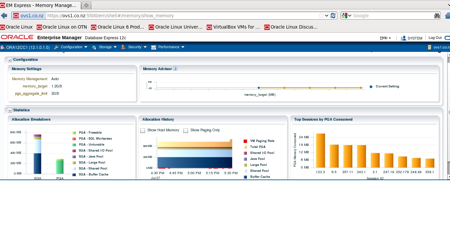Open the Performance monitor icon
450x232 pixels.
pyautogui.click(x=153, y=47)
